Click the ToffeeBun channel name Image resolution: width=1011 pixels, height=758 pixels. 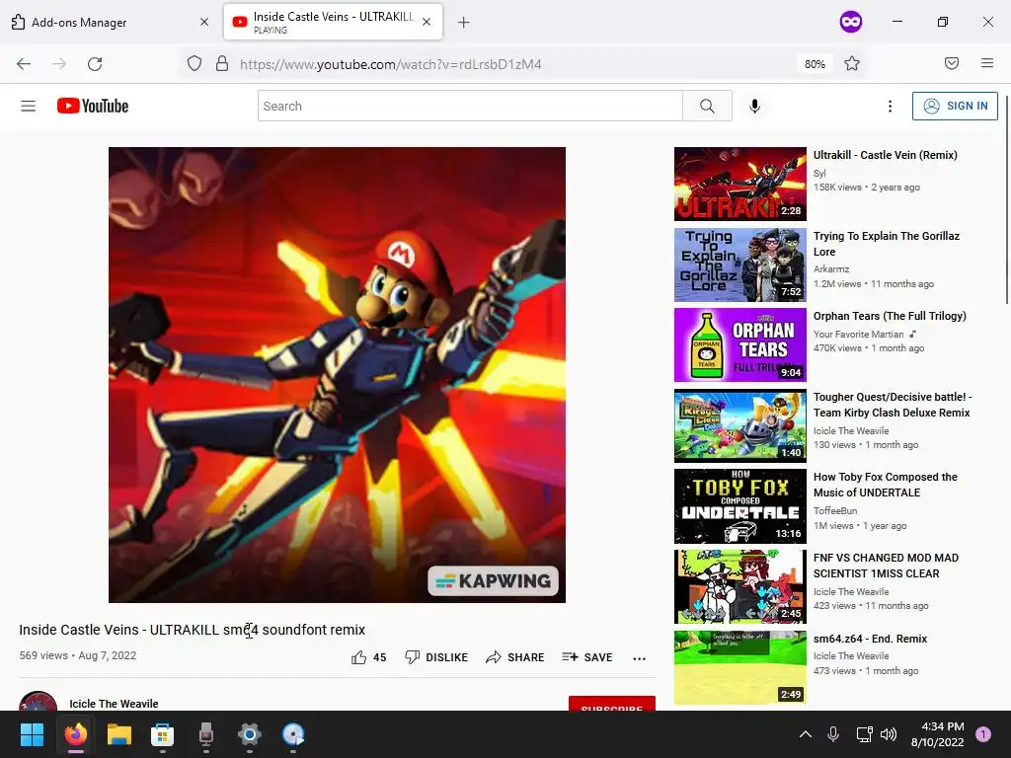click(x=835, y=510)
